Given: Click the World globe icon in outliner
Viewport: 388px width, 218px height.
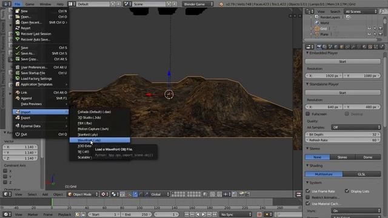Looking at the screenshot, I should click(317, 23).
